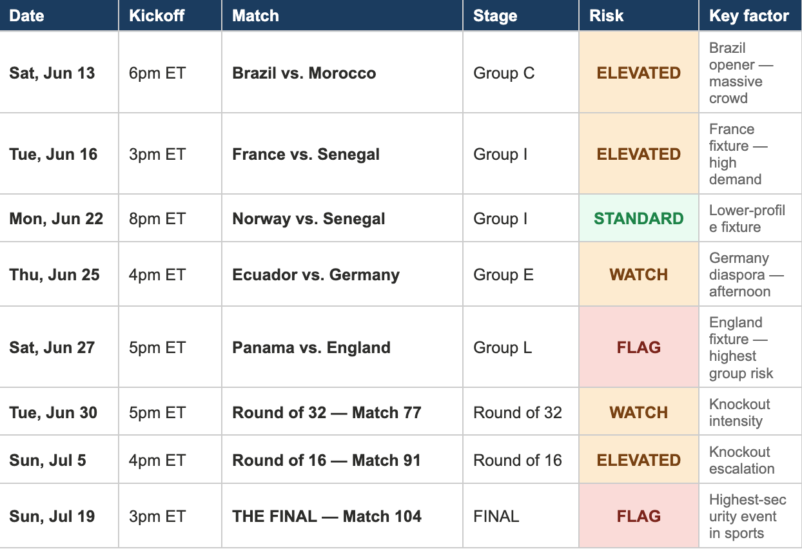Select ELEVATED risk for Sun, Jul 5

(639, 460)
